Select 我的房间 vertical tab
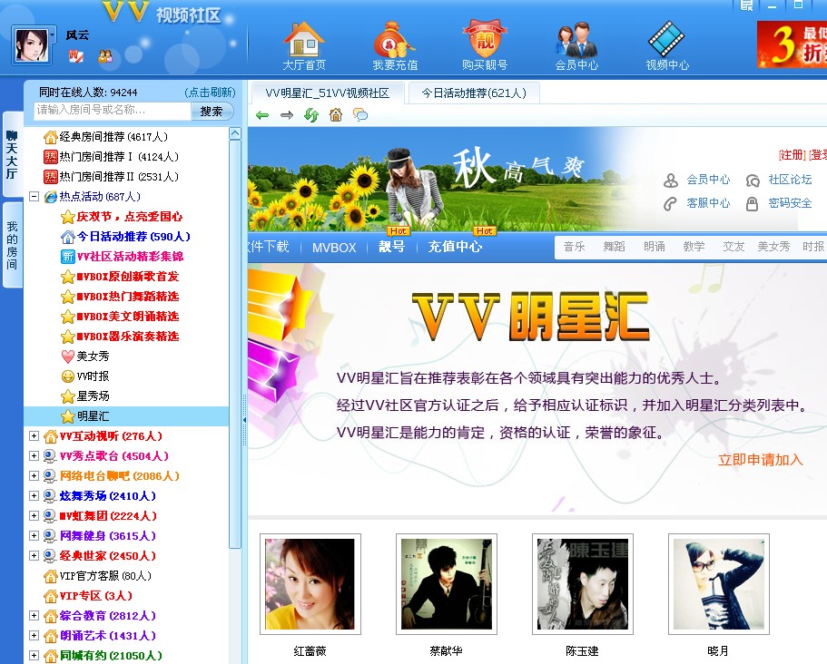This screenshot has width=827, height=664. tap(12, 245)
